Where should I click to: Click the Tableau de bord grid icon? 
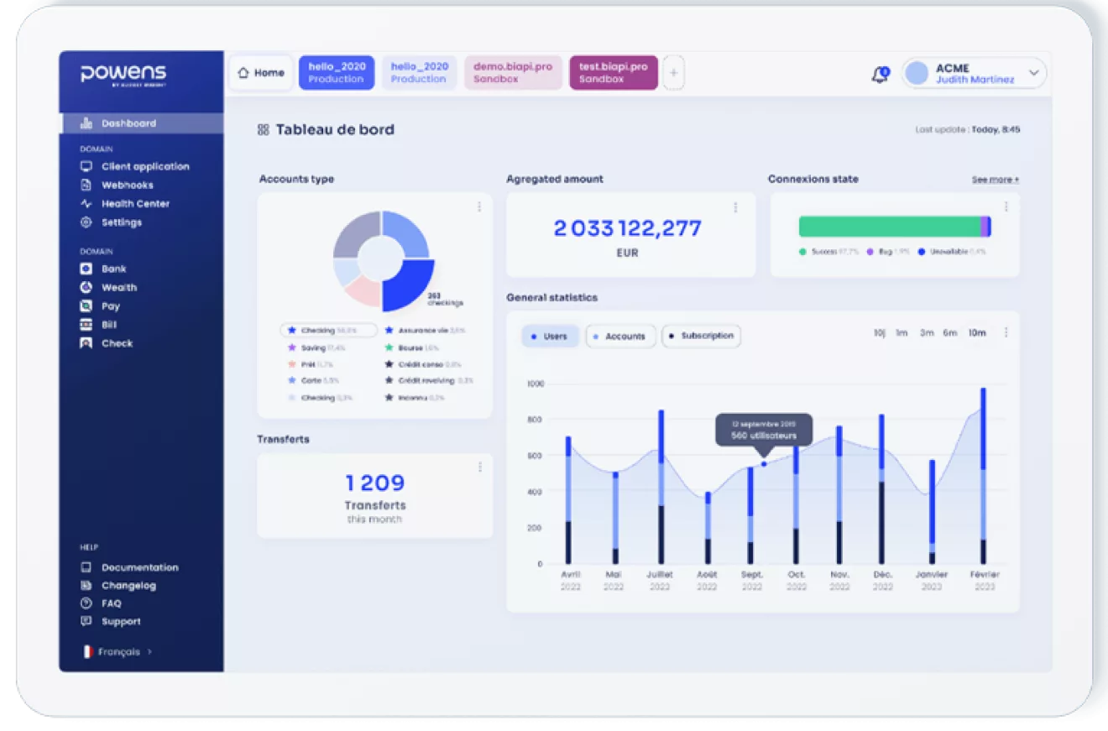click(263, 130)
